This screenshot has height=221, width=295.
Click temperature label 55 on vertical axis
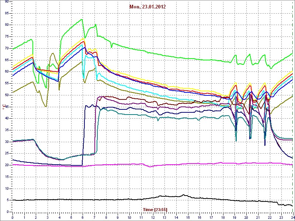tap(7, 83)
